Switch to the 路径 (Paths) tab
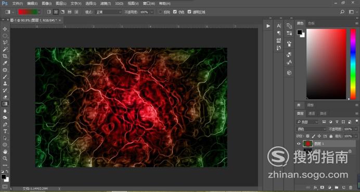Image resolution: width=360 pixels, height=192 pixels. click(x=323, y=114)
